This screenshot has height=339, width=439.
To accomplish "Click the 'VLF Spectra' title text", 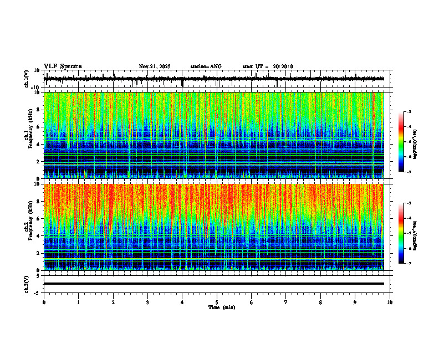I will click(63, 66).
